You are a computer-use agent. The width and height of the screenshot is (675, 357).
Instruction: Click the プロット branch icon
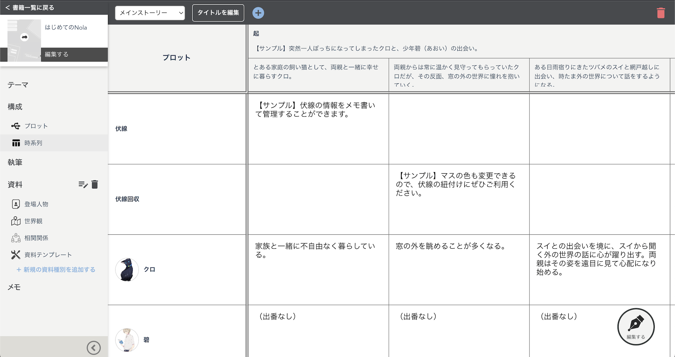coord(16,126)
